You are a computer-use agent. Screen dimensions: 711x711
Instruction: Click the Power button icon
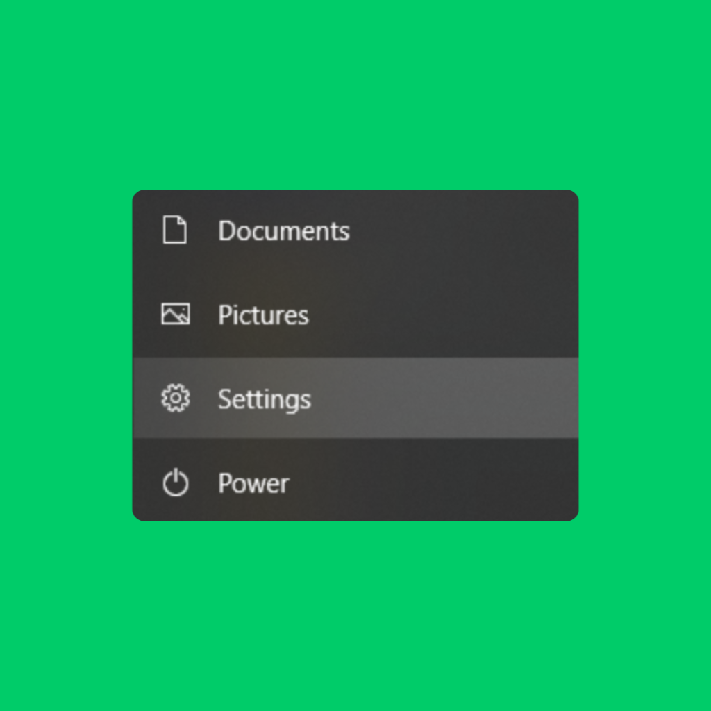tap(176, 483)
